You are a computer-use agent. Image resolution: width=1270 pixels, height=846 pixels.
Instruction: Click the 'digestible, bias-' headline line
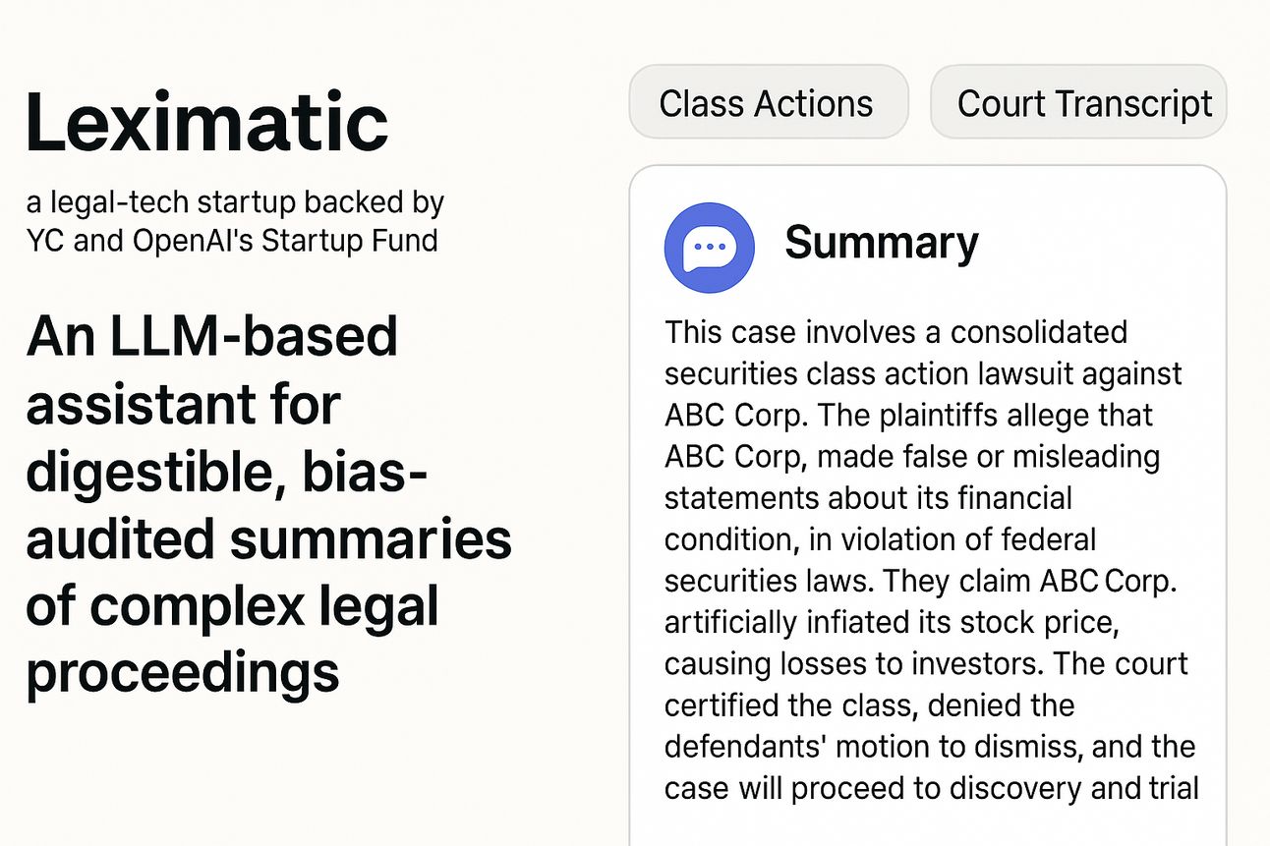pyautogui.click(x=227, y=472)
